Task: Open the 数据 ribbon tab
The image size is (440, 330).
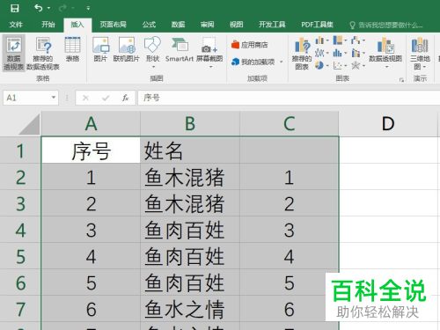Action: pyautogui.click(x=178, y=25)
